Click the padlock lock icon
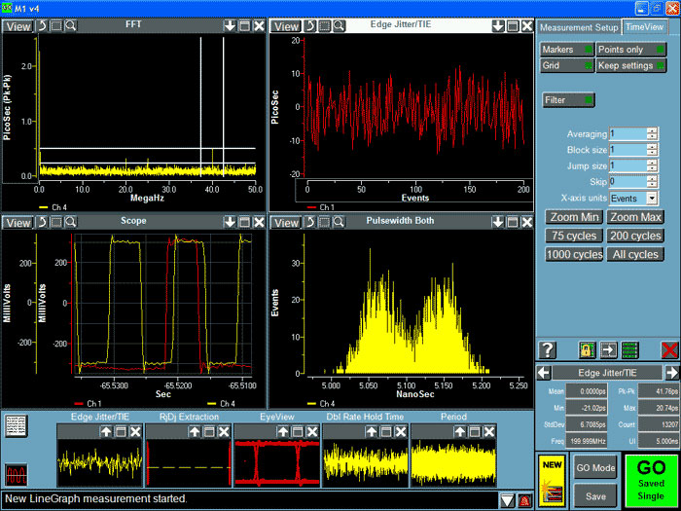The image size is (681, 511). tap(588, 350)
